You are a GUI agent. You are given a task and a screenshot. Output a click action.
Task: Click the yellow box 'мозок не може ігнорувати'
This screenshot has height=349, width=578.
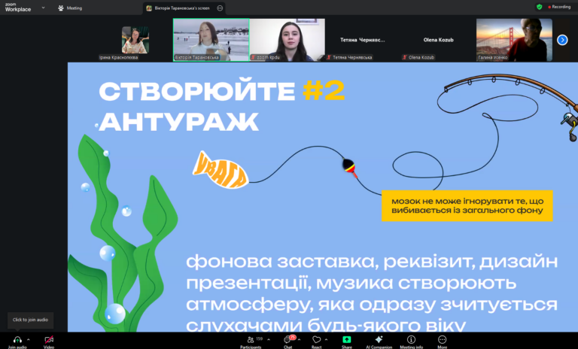(467, 205)
